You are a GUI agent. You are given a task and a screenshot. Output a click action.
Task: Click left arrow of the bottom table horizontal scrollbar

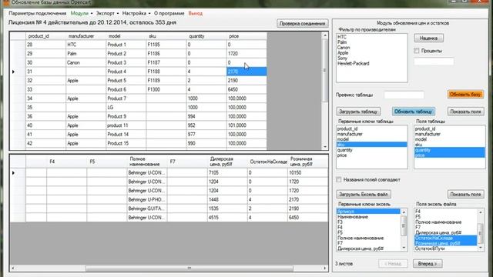pos(12,269)
